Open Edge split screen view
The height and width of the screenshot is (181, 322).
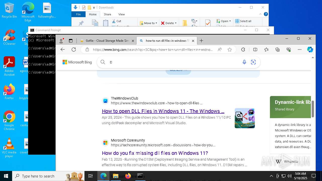coord(255,50)
